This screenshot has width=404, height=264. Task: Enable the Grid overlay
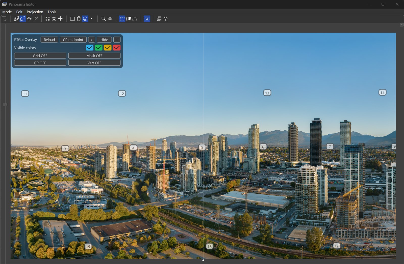[x=40, y=55]
